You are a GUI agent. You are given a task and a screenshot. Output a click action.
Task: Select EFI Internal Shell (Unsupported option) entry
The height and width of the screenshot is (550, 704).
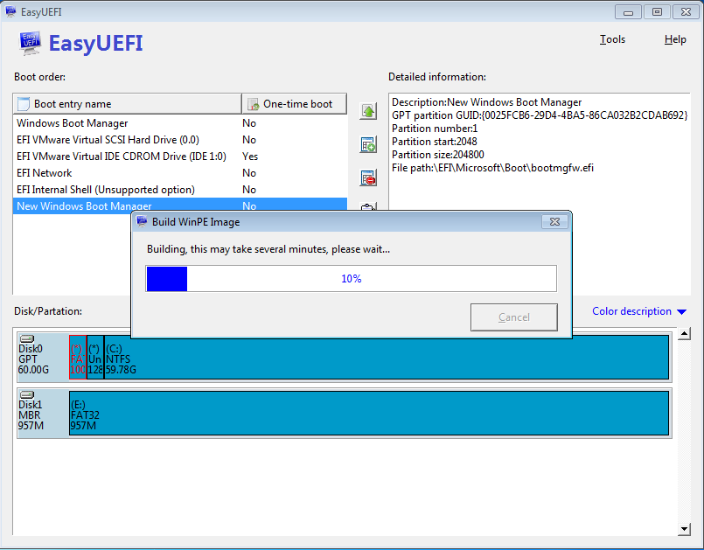click(180, 190)
